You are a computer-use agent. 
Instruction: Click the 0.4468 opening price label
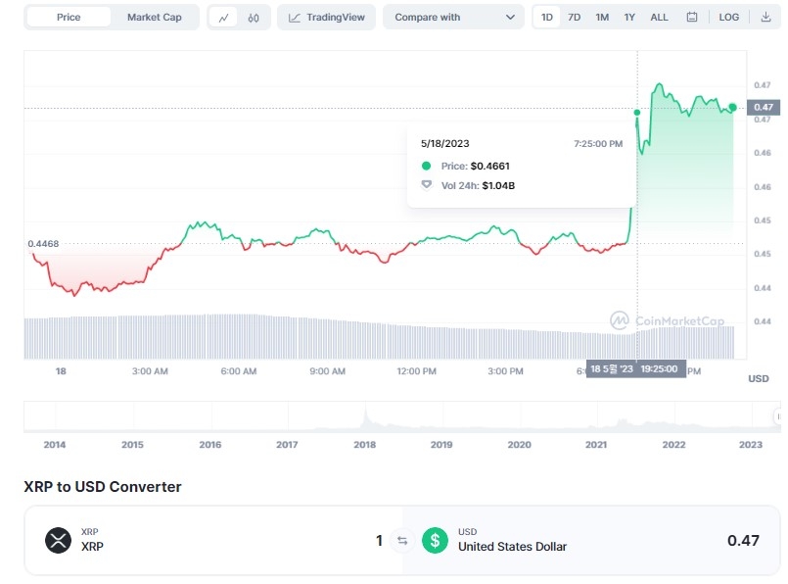click(x=43, y=243)
